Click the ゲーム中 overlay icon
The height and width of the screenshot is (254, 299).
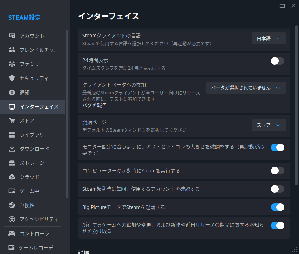point(12,191)
